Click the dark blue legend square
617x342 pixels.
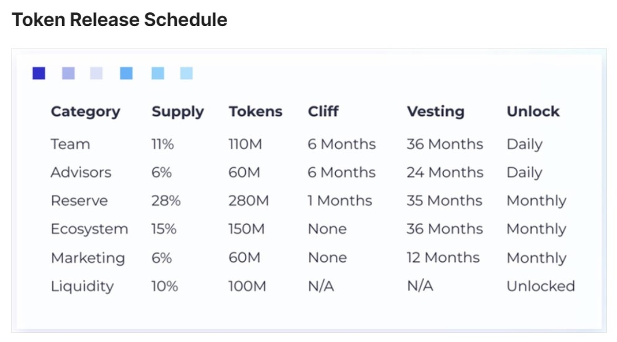39,74
